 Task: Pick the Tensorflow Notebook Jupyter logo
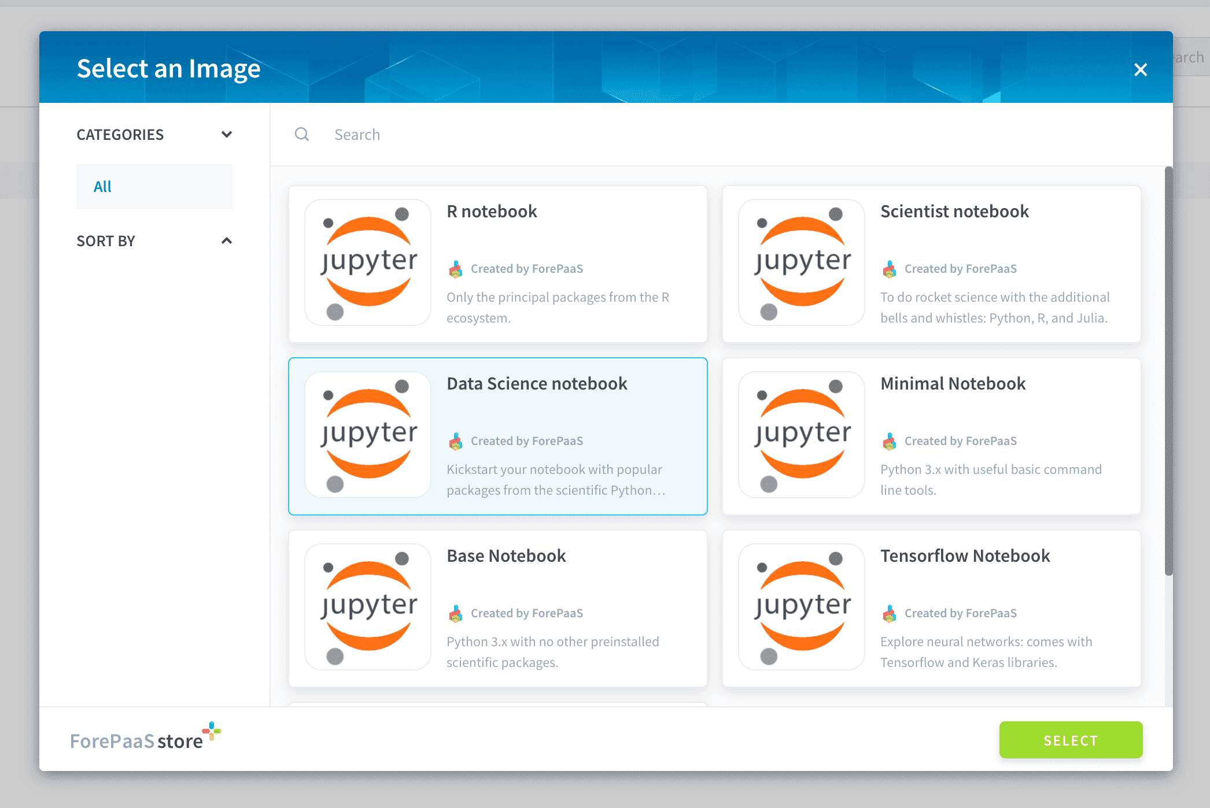pyautogui.click(x=802, y=607)
